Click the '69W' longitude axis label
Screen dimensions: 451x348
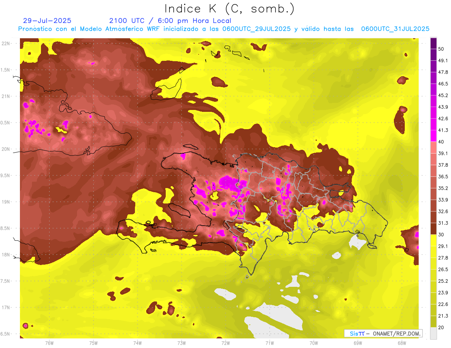click(358, 343)
